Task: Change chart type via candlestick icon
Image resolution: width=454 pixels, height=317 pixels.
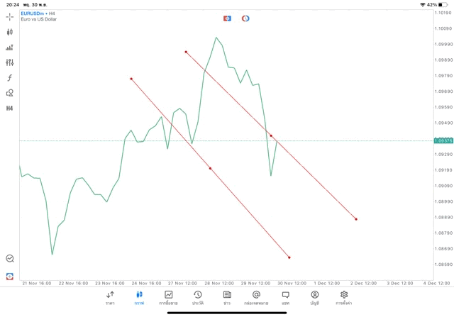Action: click(x=10, y=32)
